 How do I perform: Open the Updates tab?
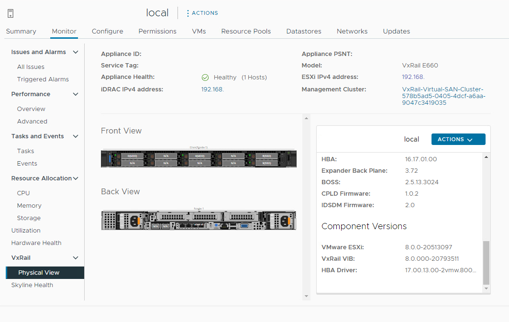pos(397,31)
